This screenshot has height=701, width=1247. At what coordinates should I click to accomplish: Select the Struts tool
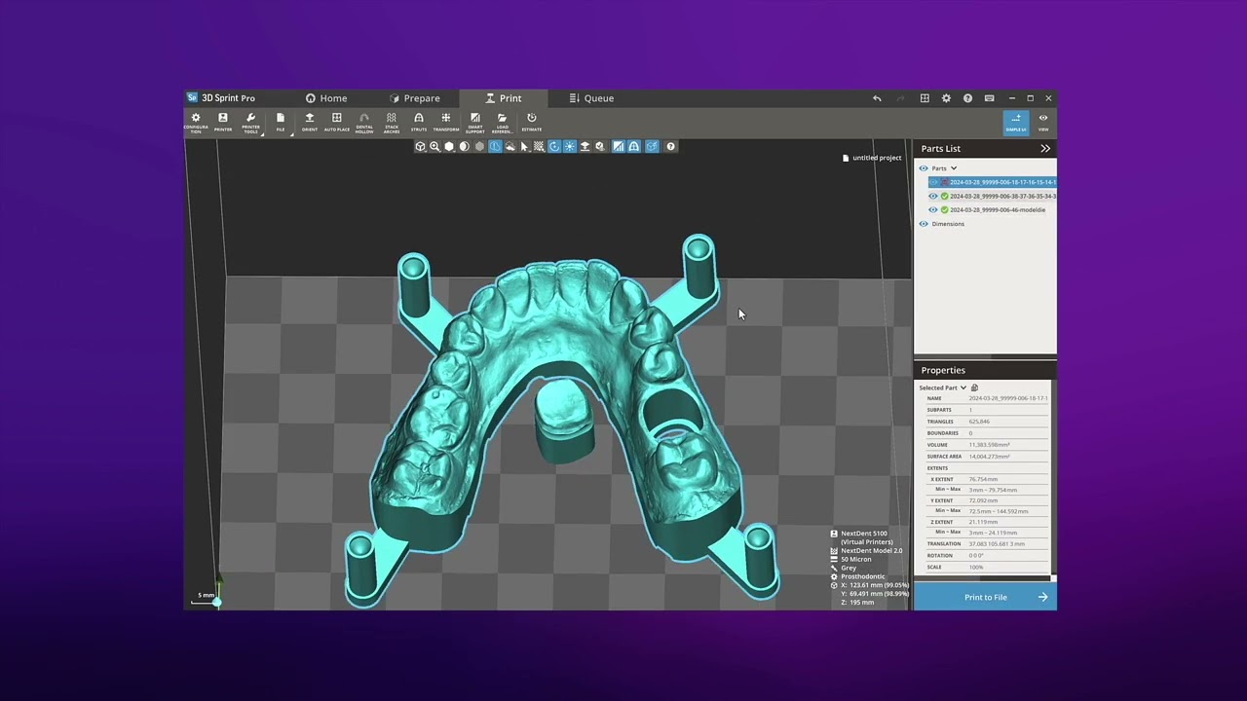pos(419,122)
